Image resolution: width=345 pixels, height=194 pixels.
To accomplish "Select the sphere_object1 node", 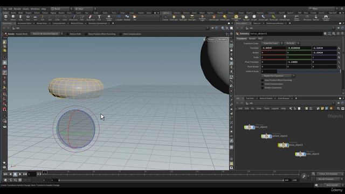I will [x=266, y=136].
